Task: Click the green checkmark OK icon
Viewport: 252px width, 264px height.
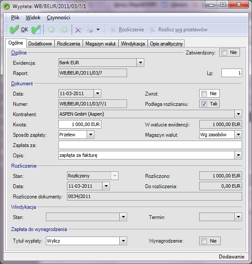Action: 14,30
